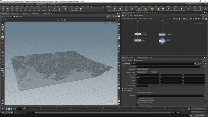The width and height of the screenshot is (208, 117).
Task: Click the timeline frame marker at frame 1
Action: click(x=27, y=108)
